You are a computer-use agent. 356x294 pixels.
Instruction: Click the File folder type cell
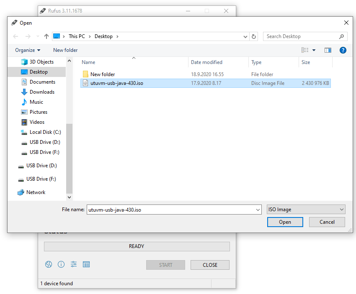(x=262, y=74)
